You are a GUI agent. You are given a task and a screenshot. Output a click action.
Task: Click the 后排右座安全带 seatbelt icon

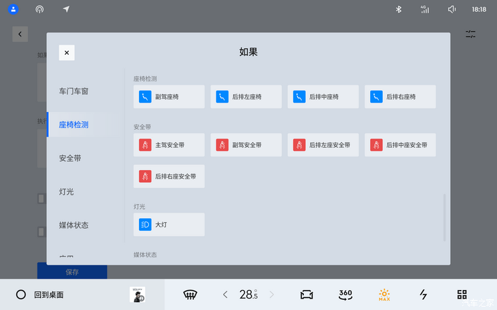pyautogui.click(x=145, y=176)
